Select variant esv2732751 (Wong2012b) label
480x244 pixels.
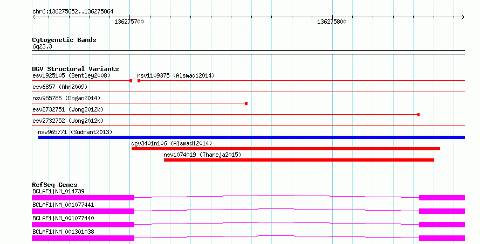coord(68,109)
